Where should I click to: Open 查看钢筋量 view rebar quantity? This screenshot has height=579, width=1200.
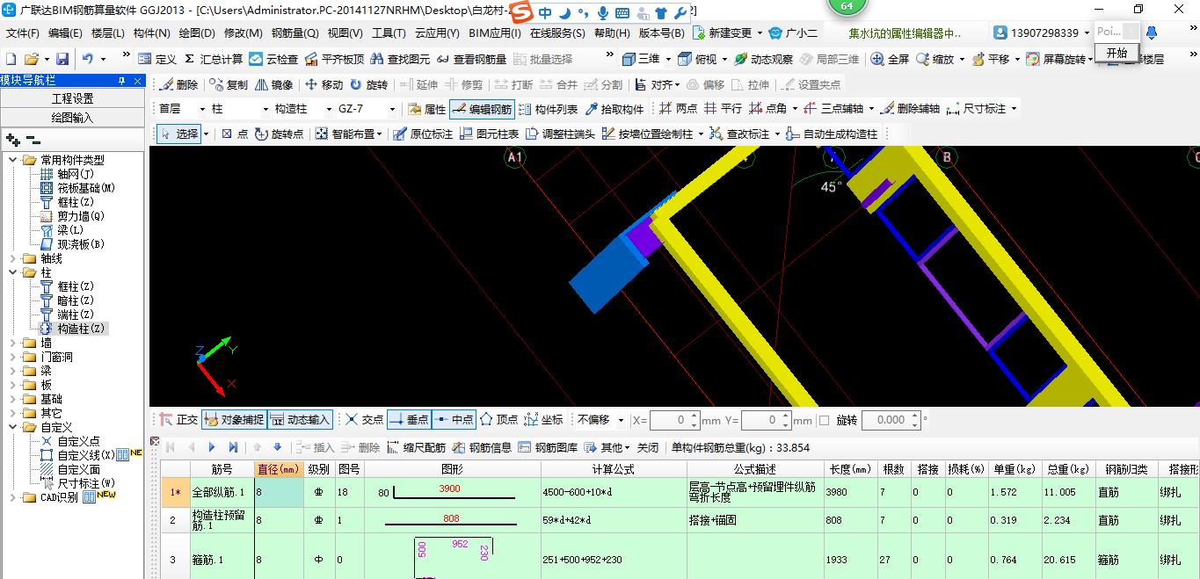coord(471,59)
